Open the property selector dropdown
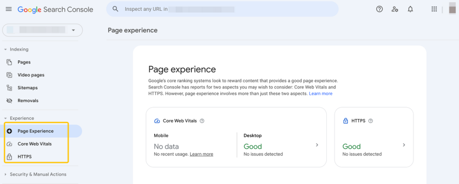 43,30
